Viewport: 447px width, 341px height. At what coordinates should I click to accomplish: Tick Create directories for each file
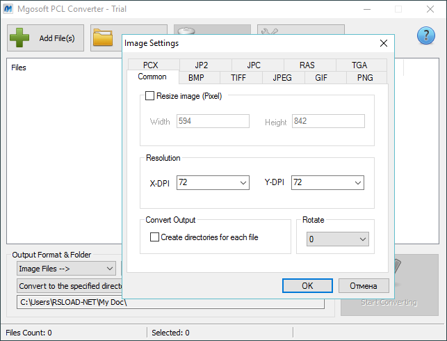click(x=154, y=237)
